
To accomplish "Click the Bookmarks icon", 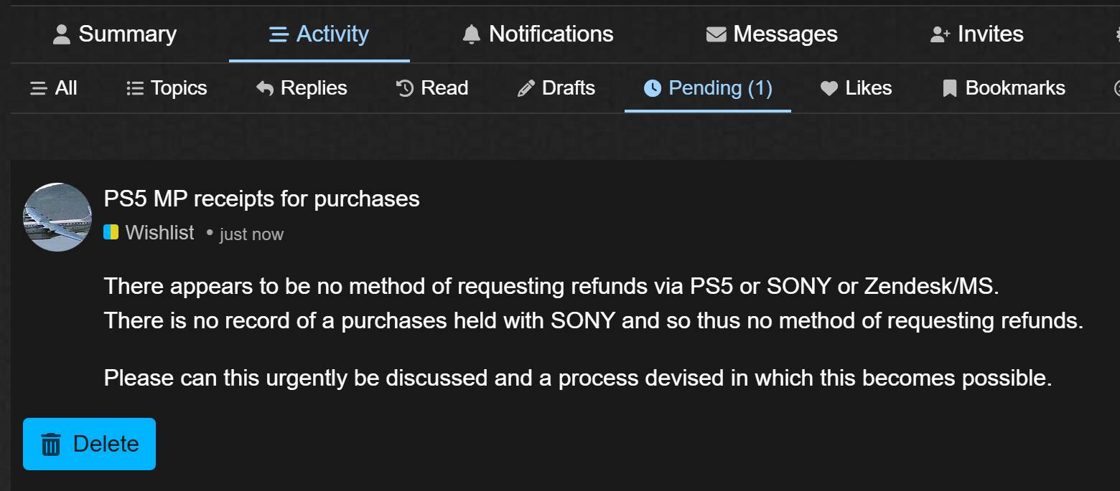I will (950, 88).
